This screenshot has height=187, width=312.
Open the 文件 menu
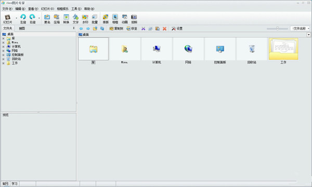click(7, 9)
